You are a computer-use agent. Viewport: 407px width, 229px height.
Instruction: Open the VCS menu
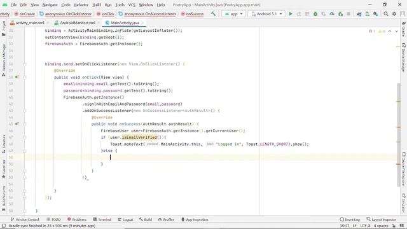click(132, 4)
